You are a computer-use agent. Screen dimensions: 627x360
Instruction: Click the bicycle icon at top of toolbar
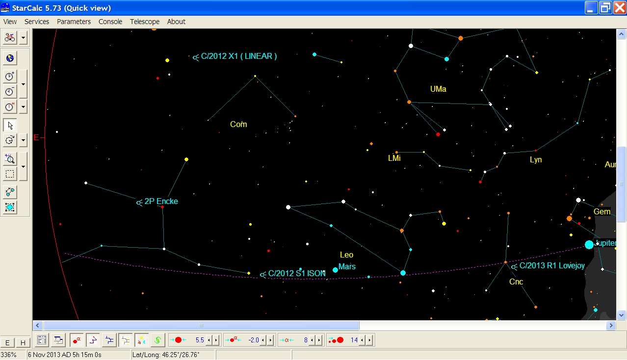(x=10, y=38)
